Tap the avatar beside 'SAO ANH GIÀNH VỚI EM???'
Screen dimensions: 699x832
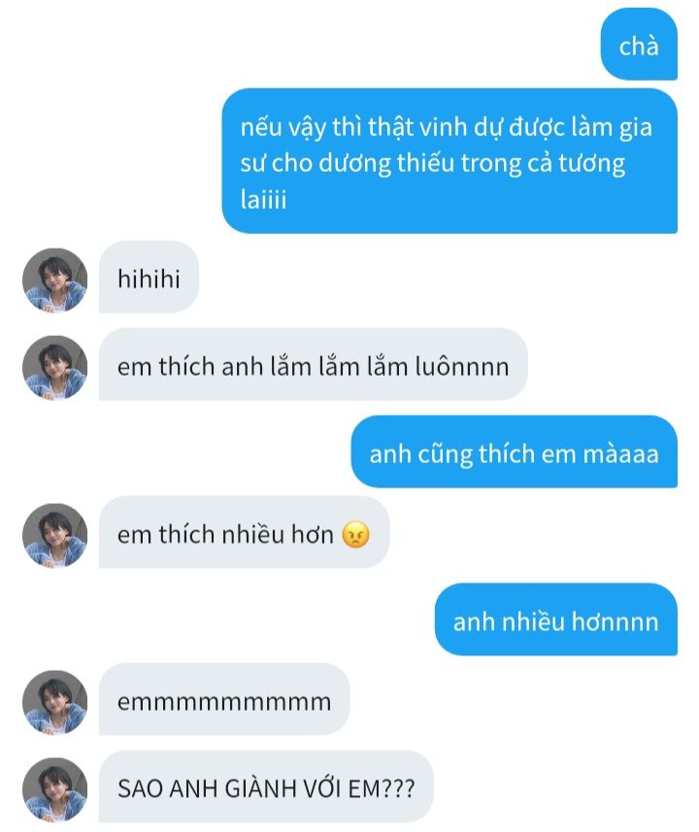[x=54, y=789]
